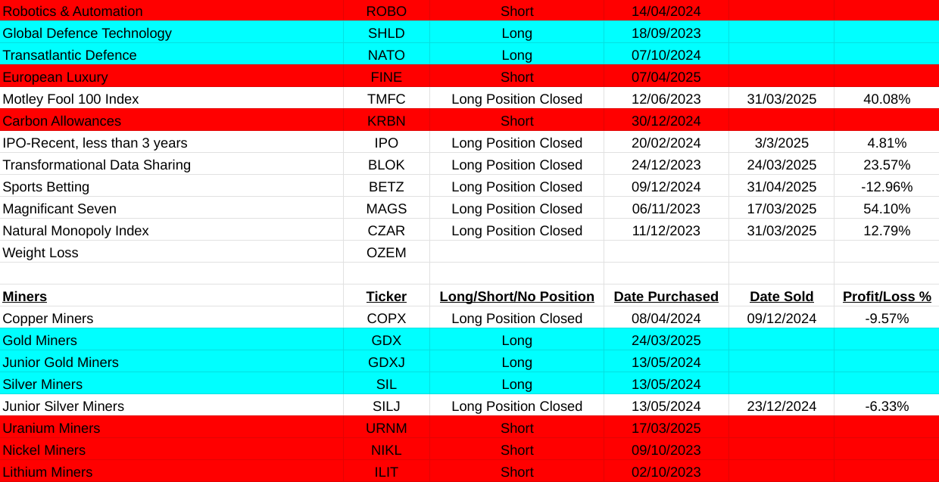Select the Miners header cell

[x=25, y=297]
